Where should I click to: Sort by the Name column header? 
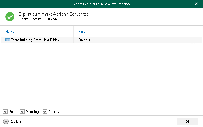[x=10, y=32]
